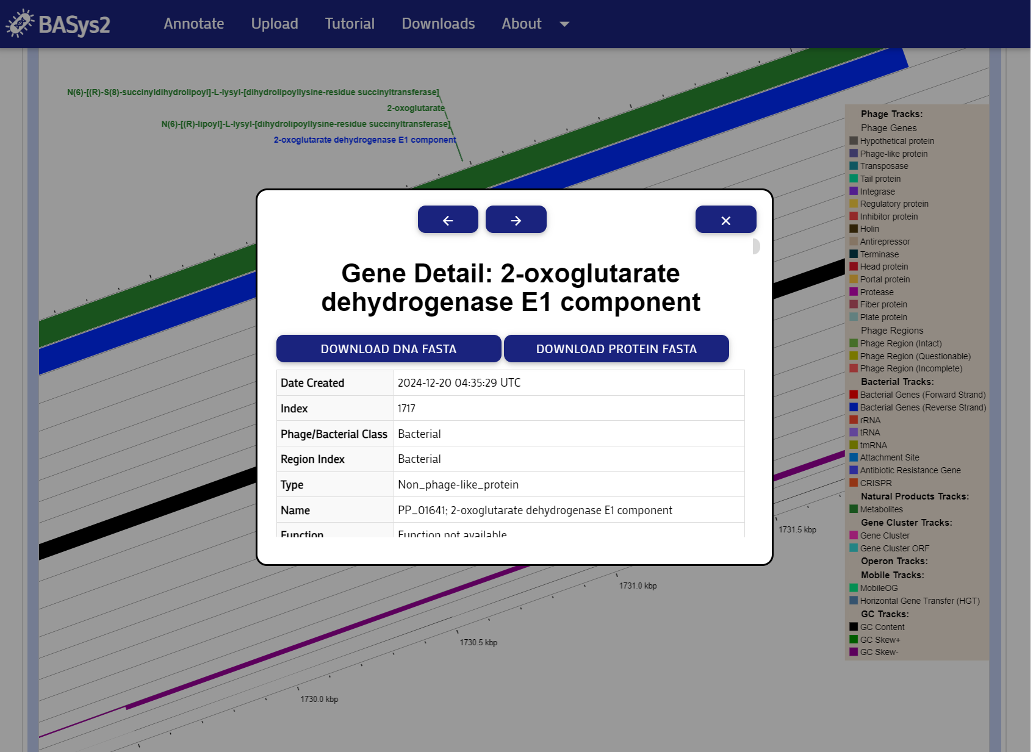Go to previous gene with left arrow
This screenshot has width=1036, height=752.
point(447,220)
